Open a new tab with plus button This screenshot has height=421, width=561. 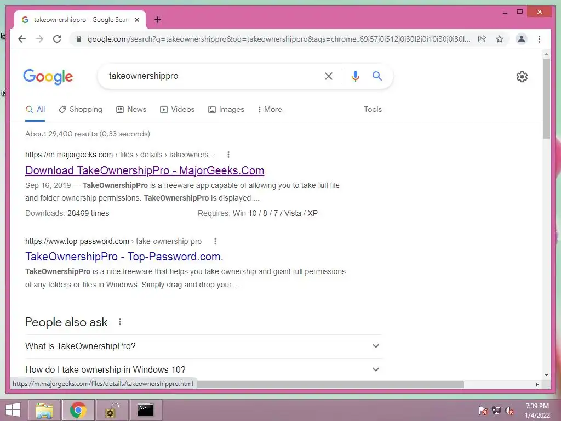coord(157,20)
